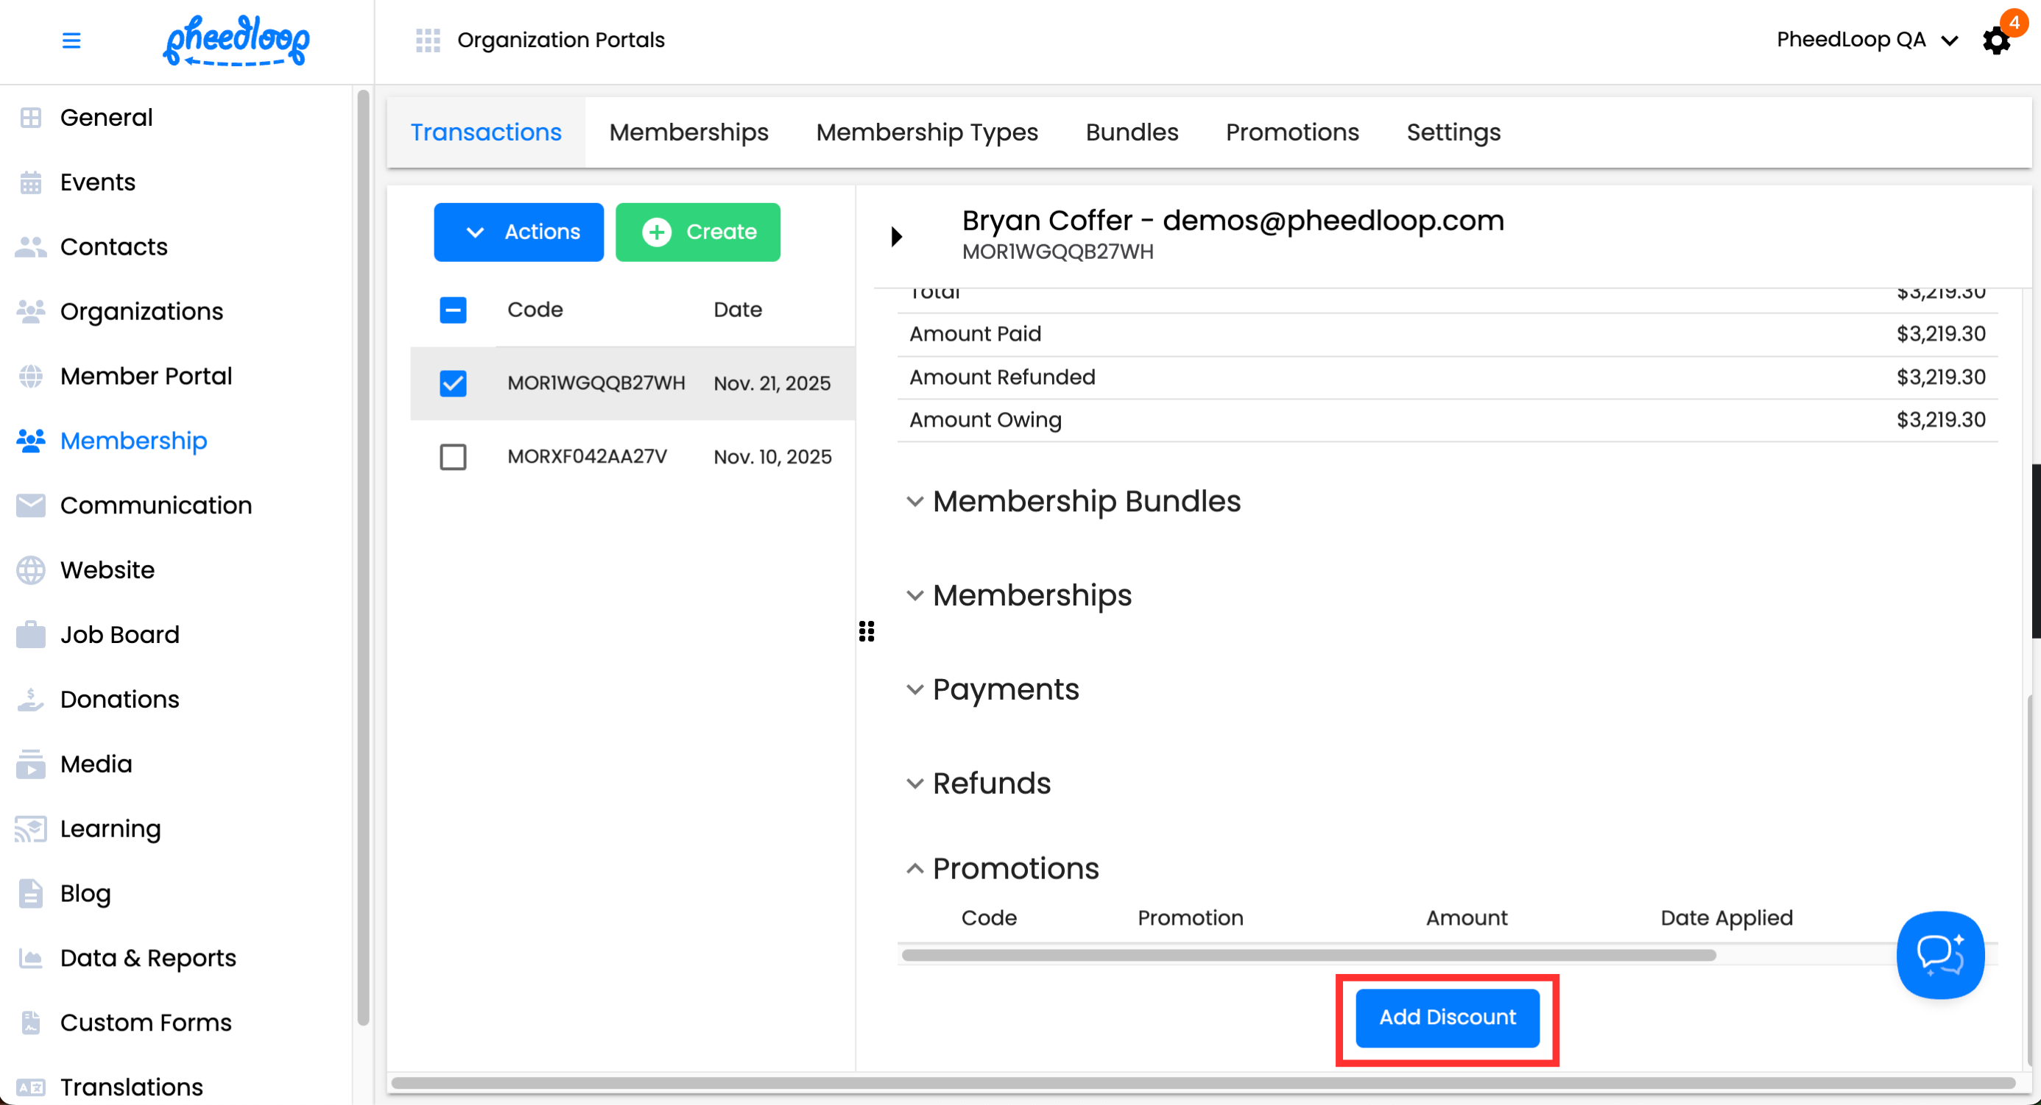Uncheck transaction MOR1WGQQB27WH checkbox
The width and height of the screenshot is (2041, 1105).
pos(454,384)
